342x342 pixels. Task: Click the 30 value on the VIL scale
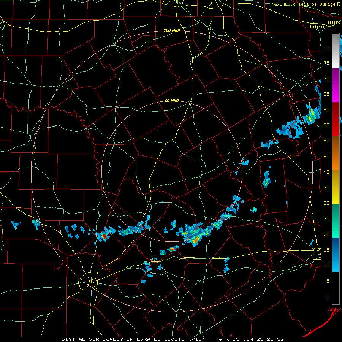326,203
